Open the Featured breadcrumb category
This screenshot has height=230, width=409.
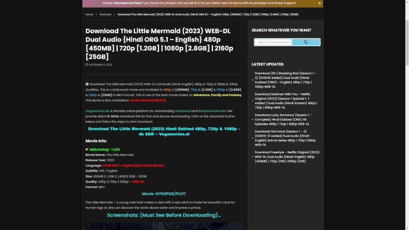pos(105,14)
